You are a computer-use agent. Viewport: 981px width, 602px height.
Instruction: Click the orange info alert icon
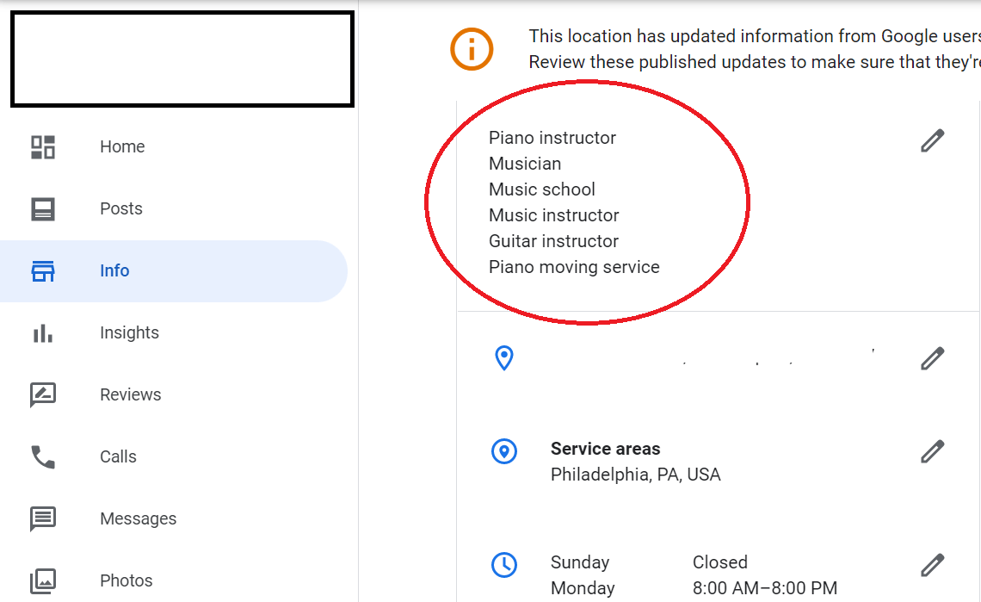coord(472,49)
